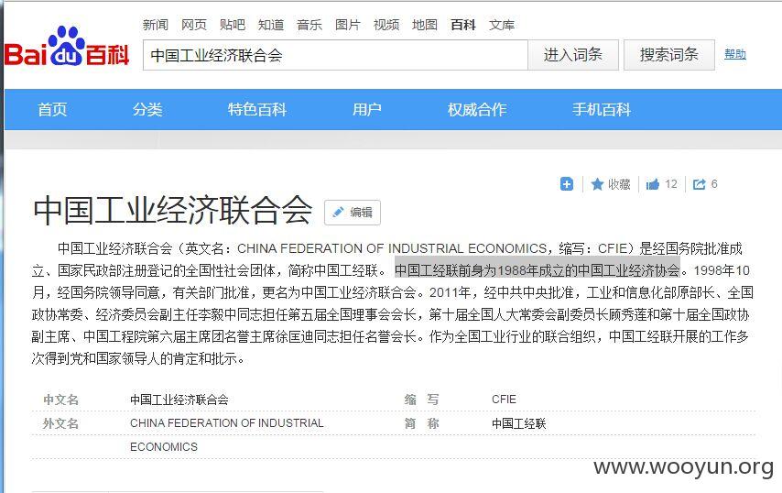Select the 百科 baike link

(x=463, y=25)
